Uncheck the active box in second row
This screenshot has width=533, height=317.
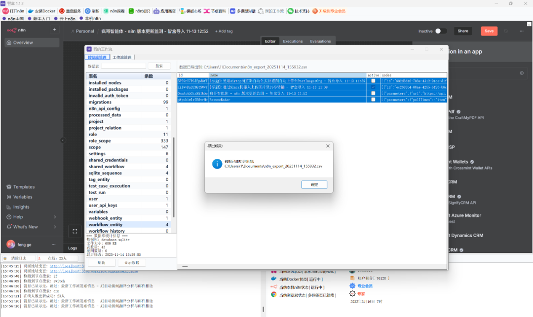click(373, 87)
